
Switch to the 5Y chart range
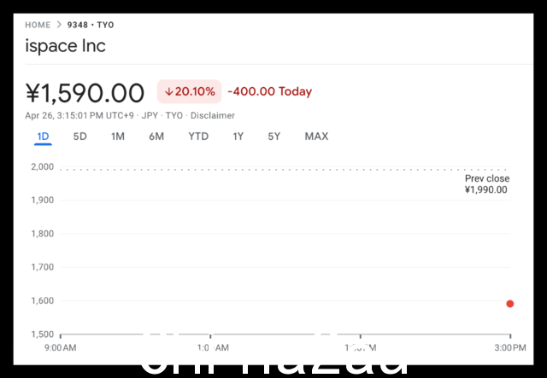(274, 137)
